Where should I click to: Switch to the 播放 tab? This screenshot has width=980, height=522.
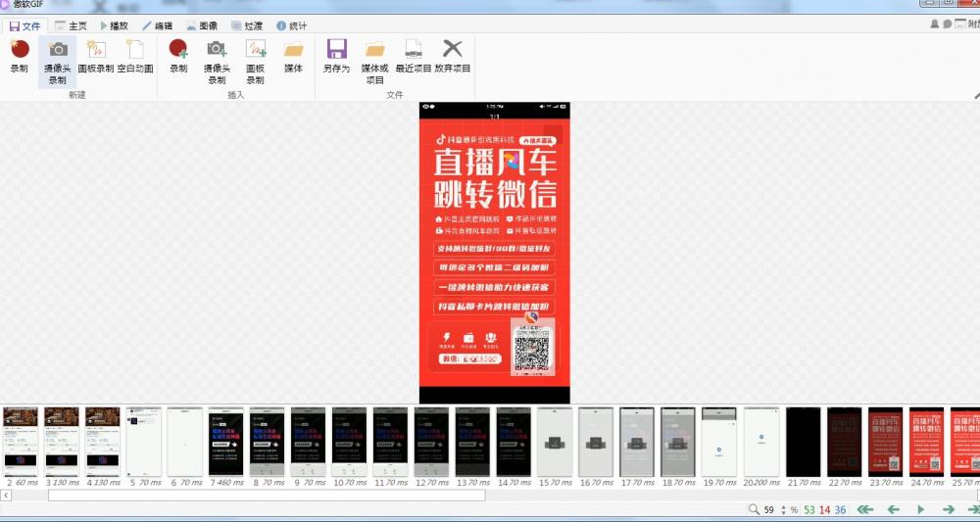click(x=114, y=26)
